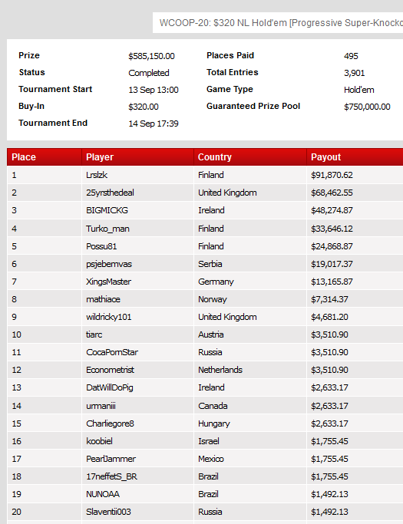Click Slaventii003 in place 20
Image resolution: width=403 pixels, height=524 pixels.
(108, 512)
